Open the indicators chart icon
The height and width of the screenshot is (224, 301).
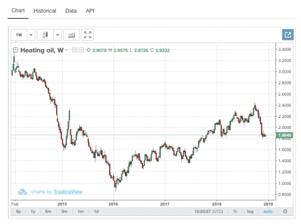click(72, 35)
